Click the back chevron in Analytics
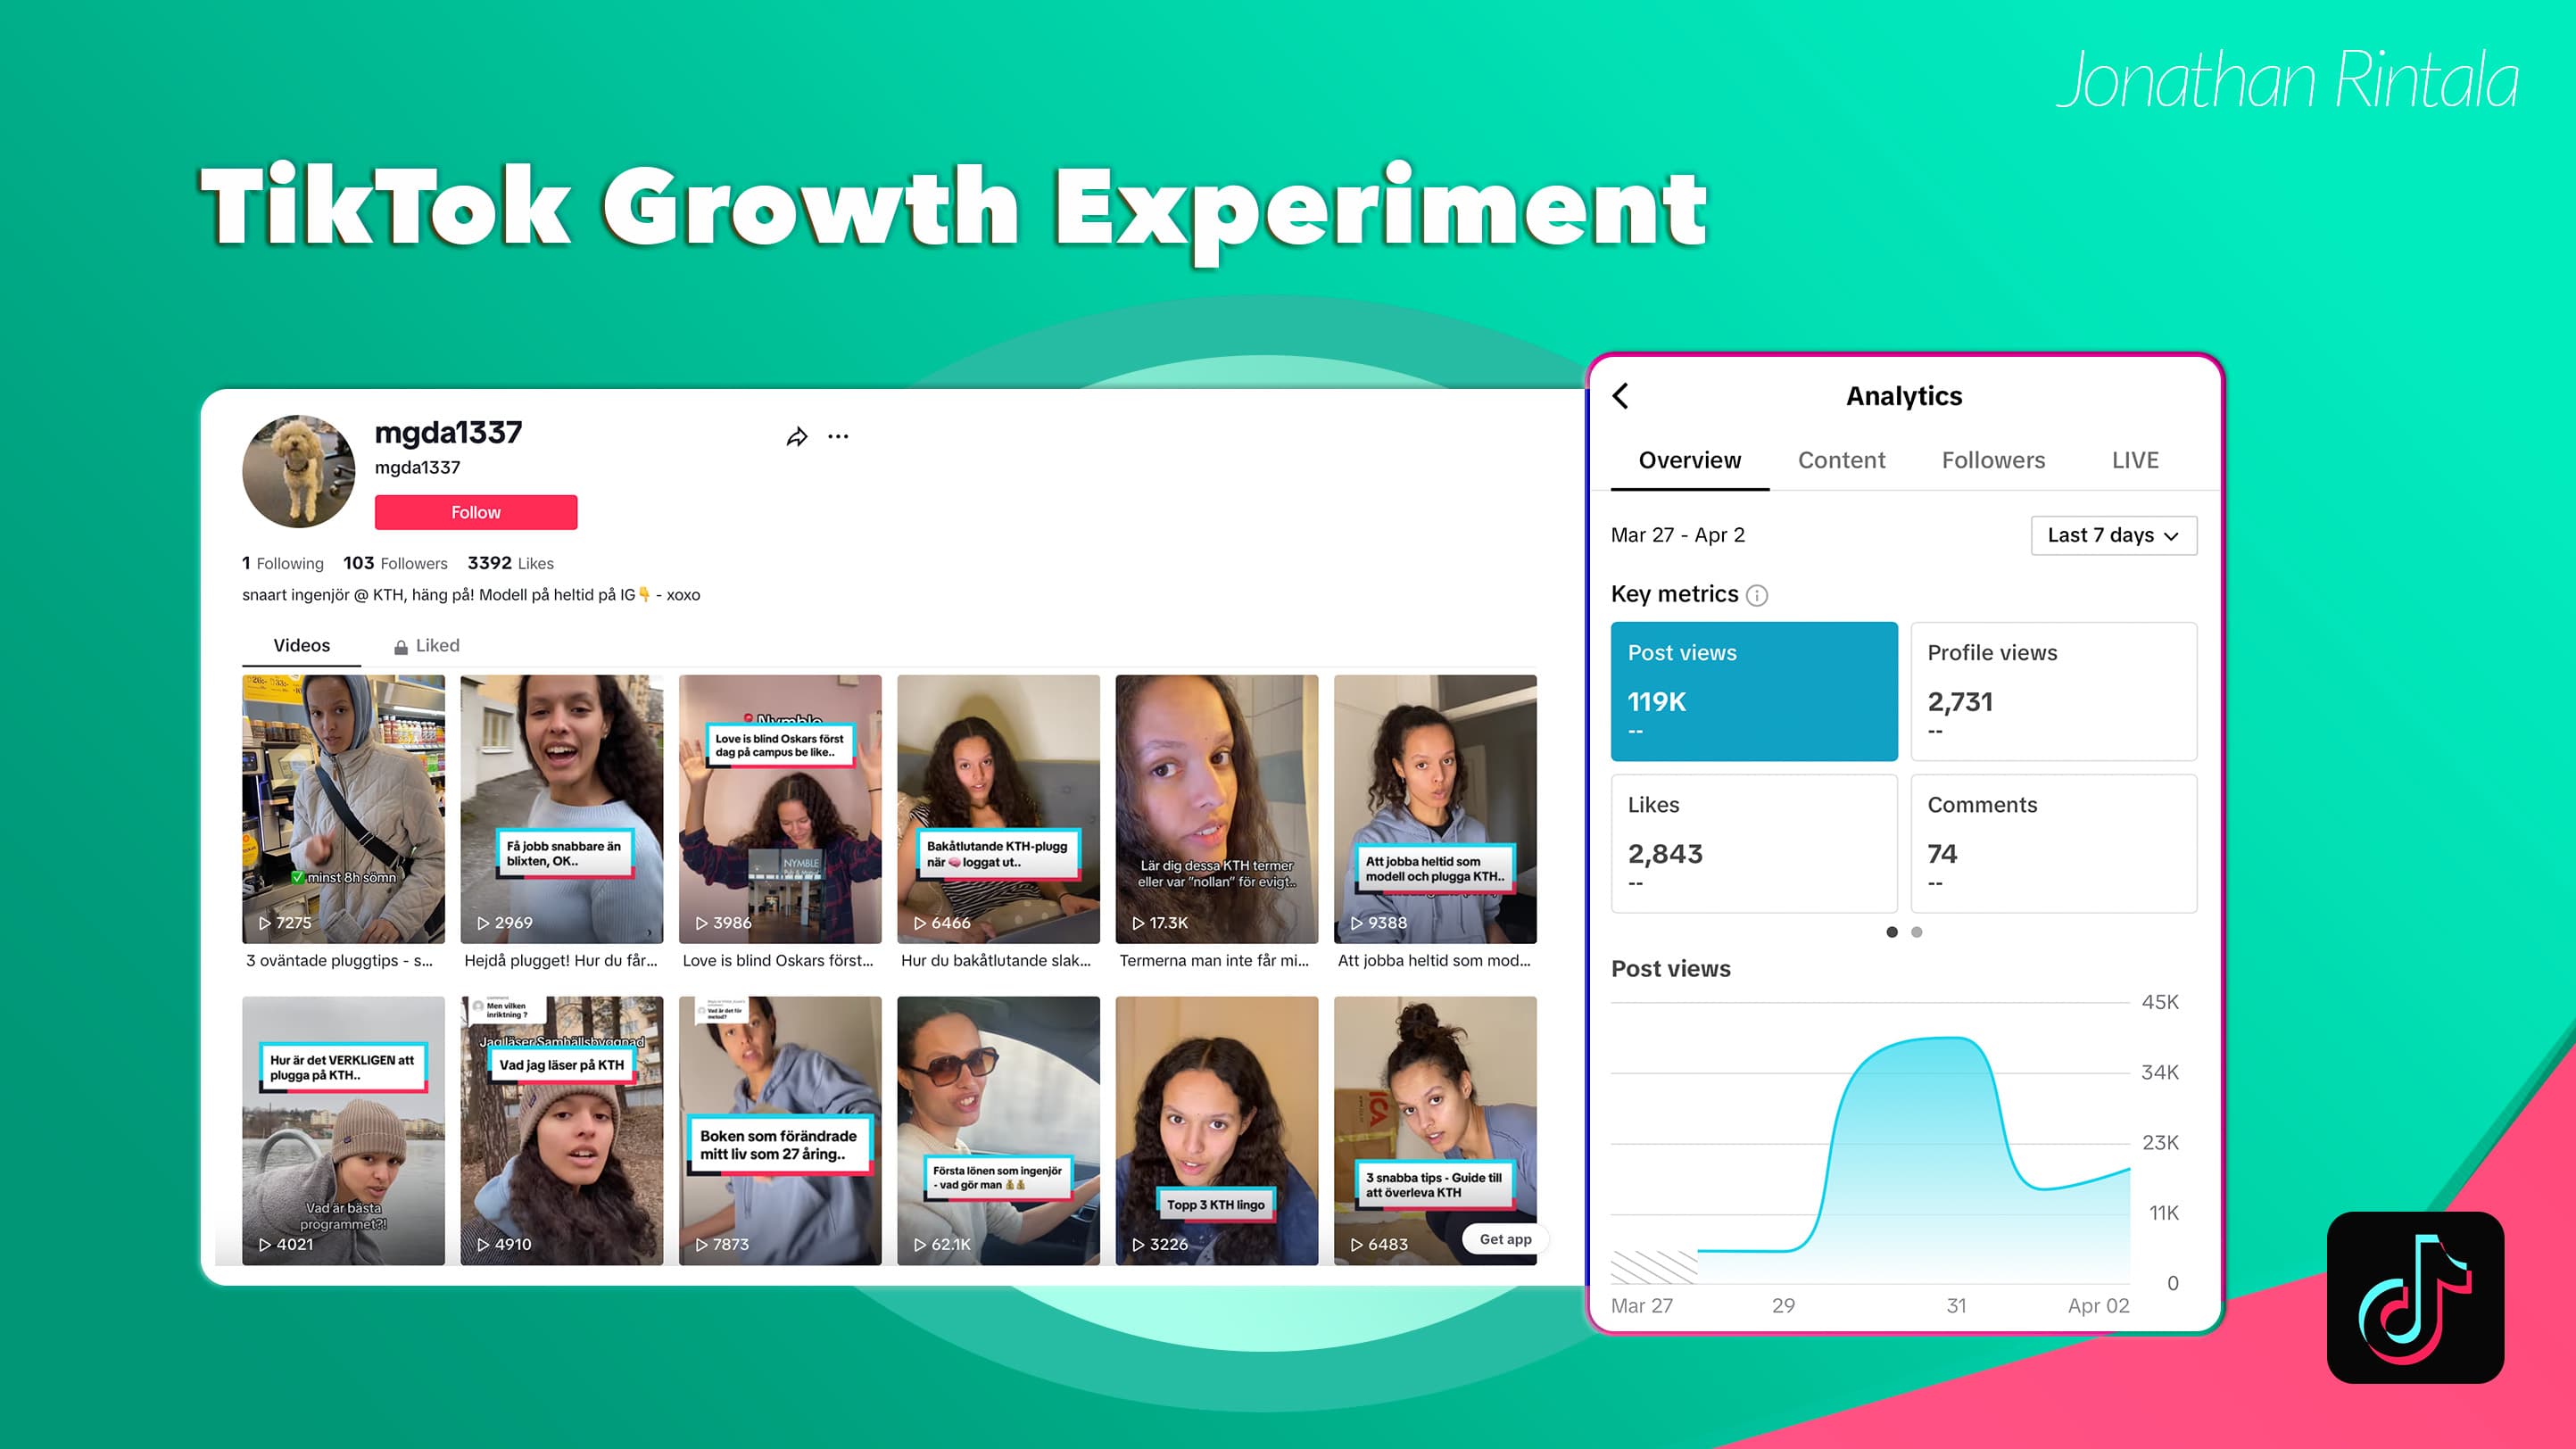The height and width of the screenshot is (1449, 2576). (1621, 396)
